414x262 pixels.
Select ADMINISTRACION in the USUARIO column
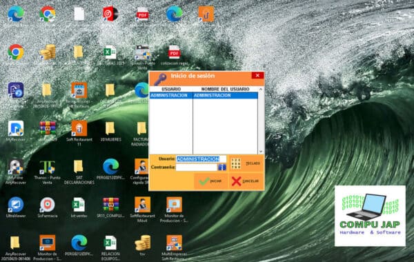[x=171, y=95]
